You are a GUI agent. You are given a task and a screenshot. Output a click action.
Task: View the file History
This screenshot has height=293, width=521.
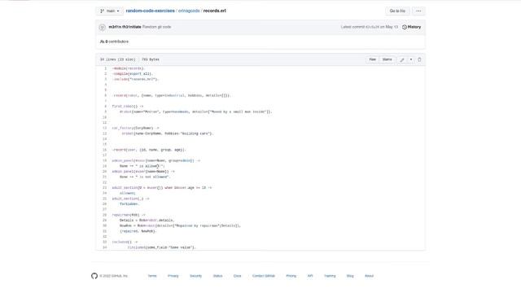[411, 27]
